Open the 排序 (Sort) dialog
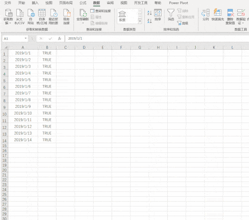The image size is (249, 220). 158,15
